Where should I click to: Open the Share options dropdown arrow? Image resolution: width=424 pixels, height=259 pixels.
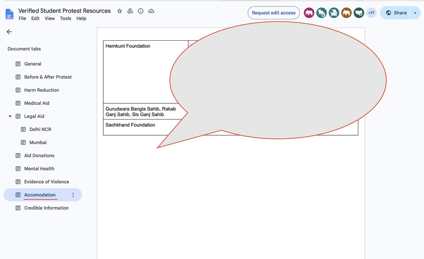click(415, 13)
